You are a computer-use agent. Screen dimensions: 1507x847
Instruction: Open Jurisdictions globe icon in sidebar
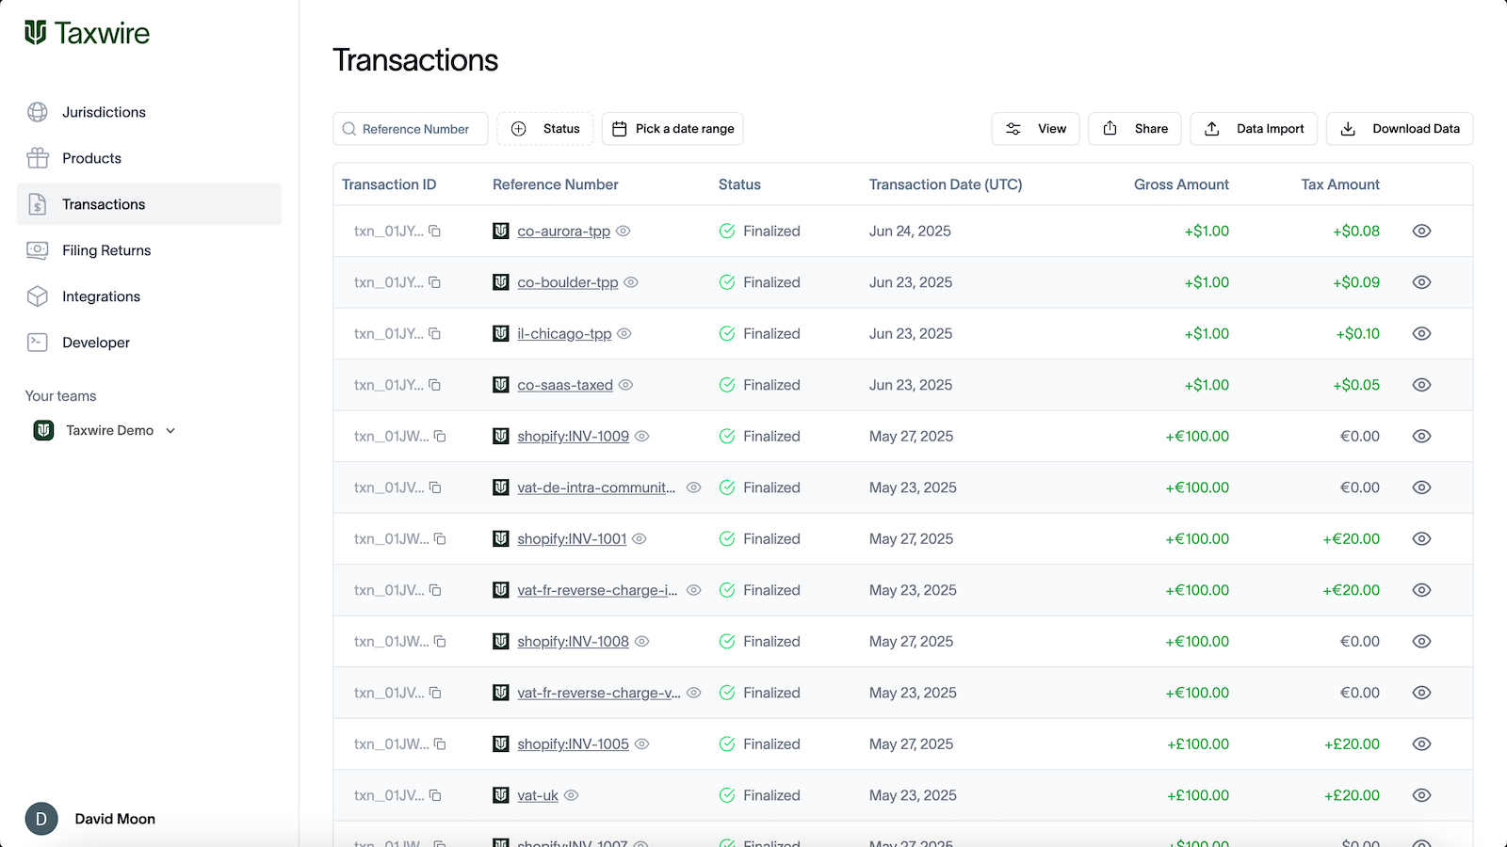[38, 112]
